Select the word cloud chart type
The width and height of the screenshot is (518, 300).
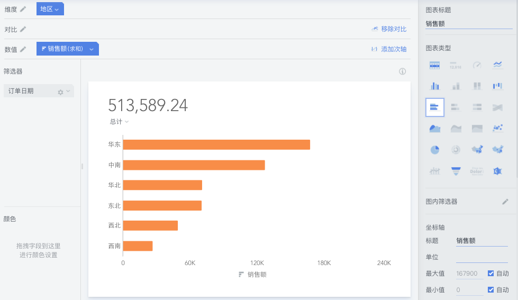coord(477,171)
